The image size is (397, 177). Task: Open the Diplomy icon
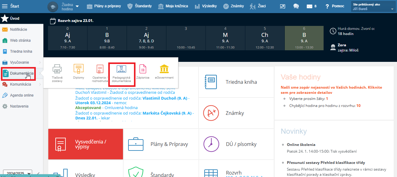[79, 69]
